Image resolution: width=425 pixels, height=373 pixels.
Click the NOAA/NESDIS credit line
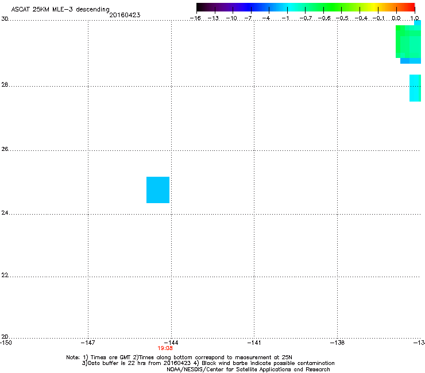pos(248,370)
